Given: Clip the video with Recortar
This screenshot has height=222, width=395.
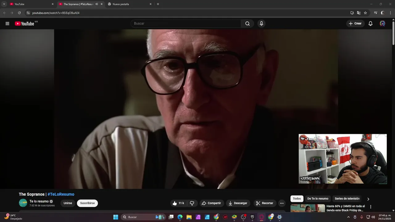Looking at the screenshot, I should coord(265,203).
